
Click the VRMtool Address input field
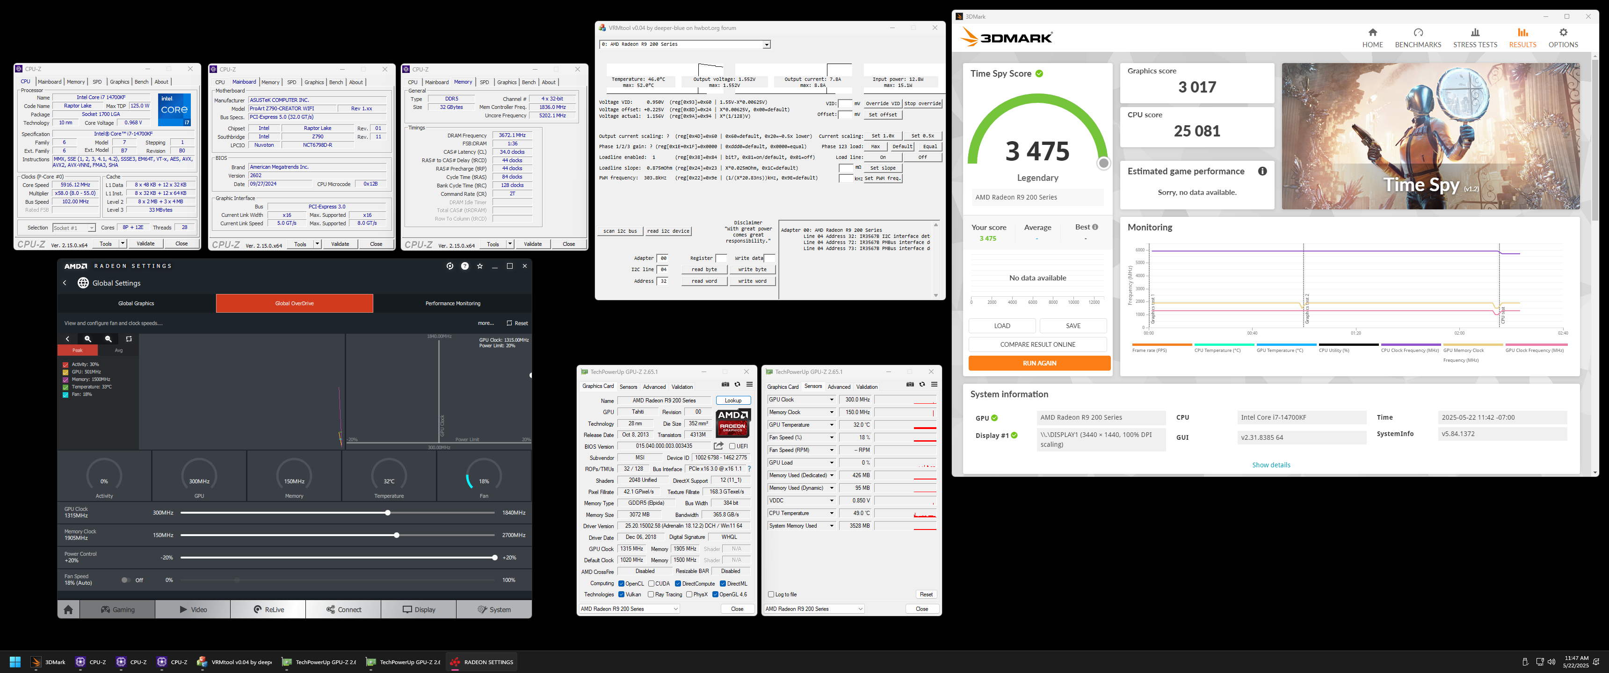pos(663,281)
